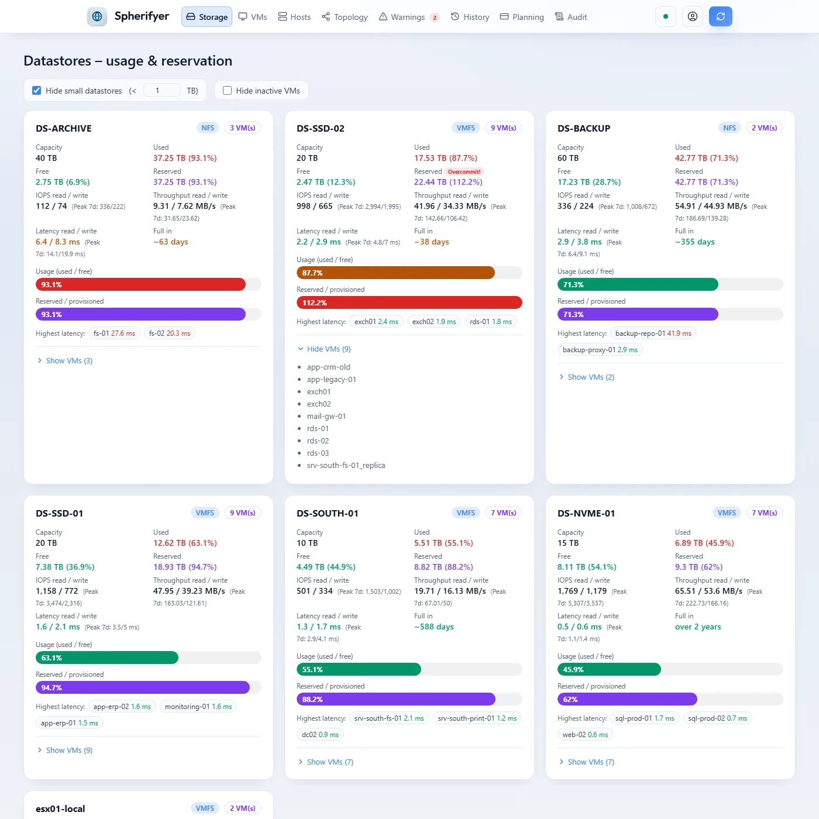This screenshot has height=819, width=819.
Task: Click the NFS badge on DS-BACKUP
Action: (x=729, y=128)
